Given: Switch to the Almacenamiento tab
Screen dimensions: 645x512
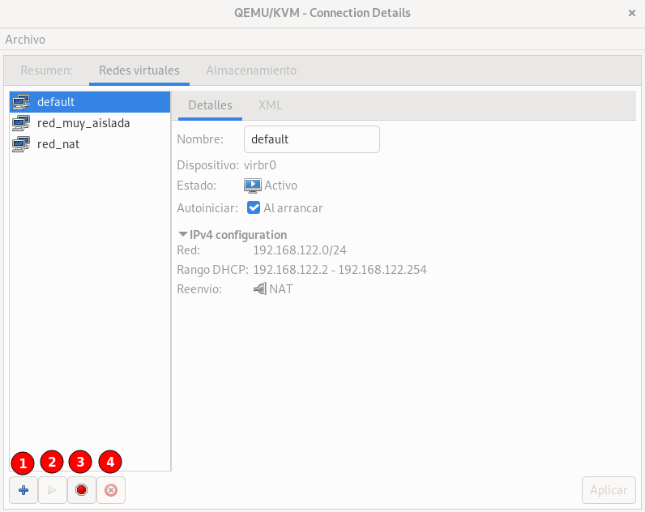Looking at the screenshot, I should coord(251,70).
